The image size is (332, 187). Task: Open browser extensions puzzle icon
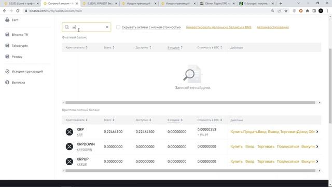click(x=308, y=11)
